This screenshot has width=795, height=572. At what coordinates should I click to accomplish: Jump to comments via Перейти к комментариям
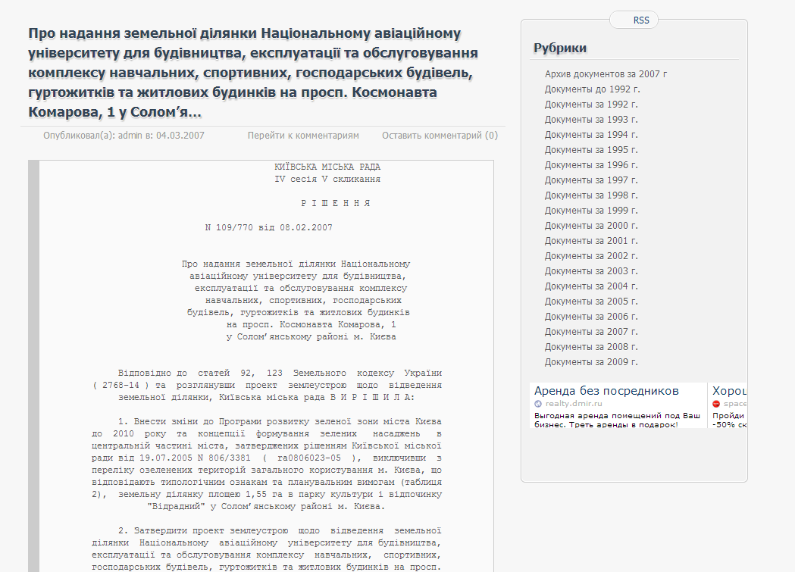pos(303,136)
